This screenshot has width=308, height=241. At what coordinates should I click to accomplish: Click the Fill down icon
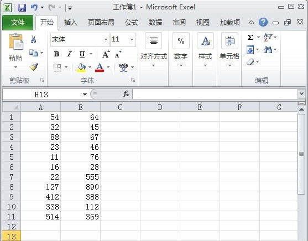(x=250, y=50)
